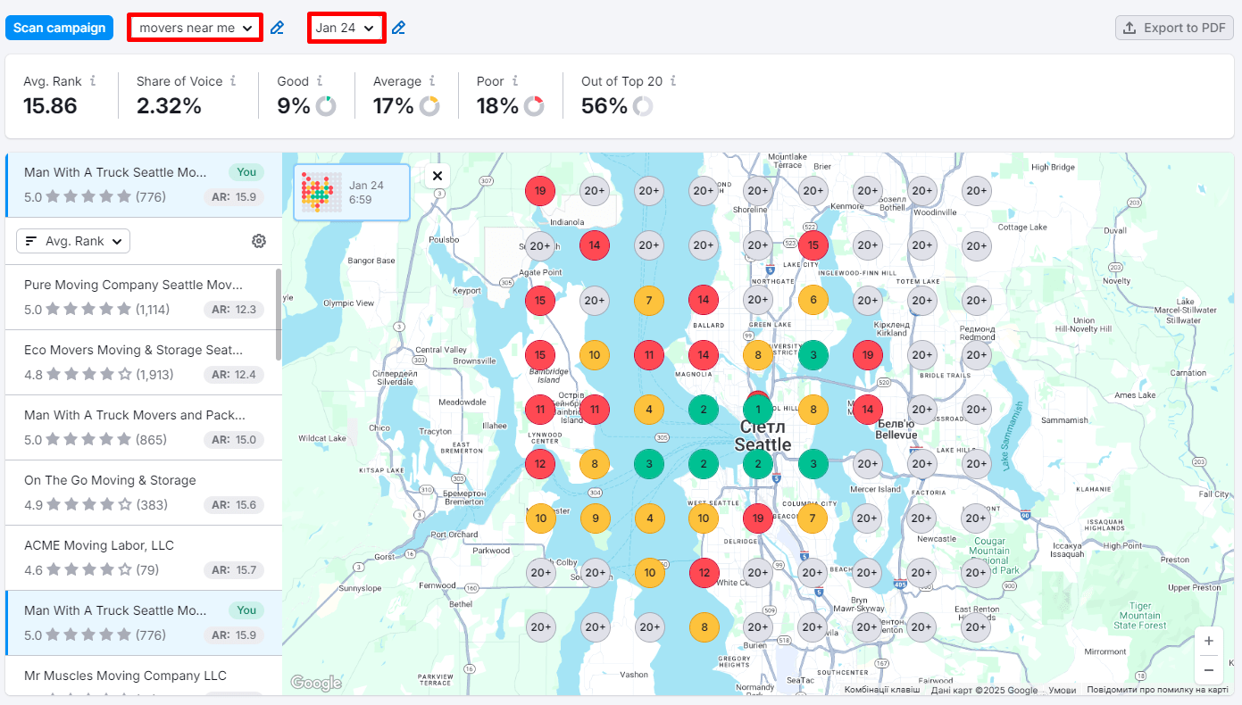Show info tooltip for Avg. Rank
The image size is (1242, 705).
point(93,80)
